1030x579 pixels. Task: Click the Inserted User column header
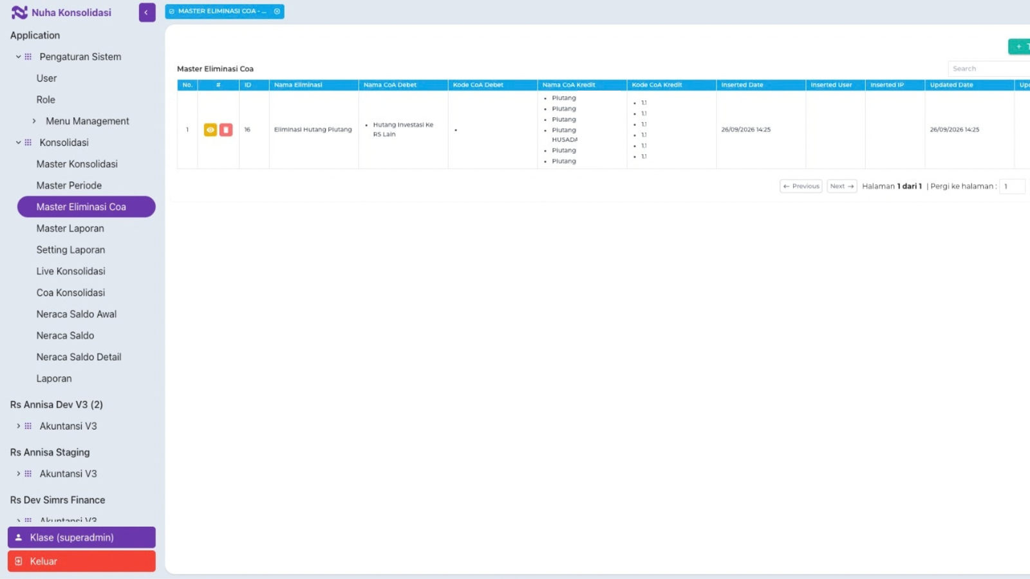click(836, 85)
